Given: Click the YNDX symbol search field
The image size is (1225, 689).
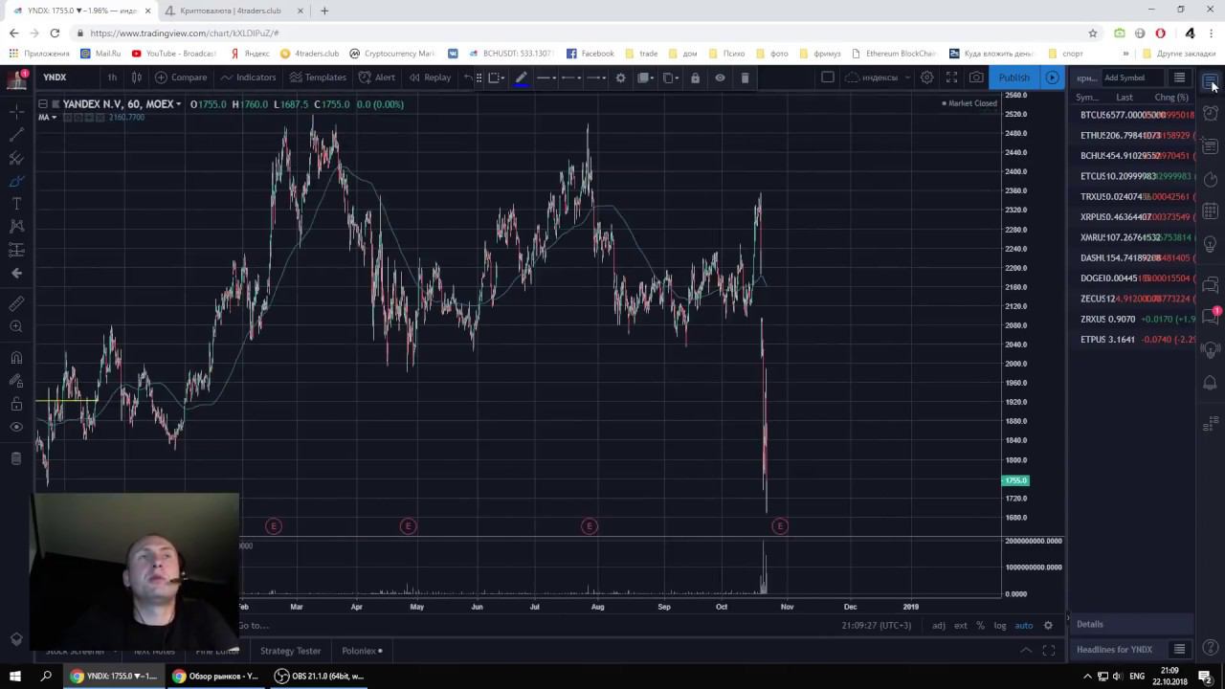Looking at the screenshot, I should [x=65, y=78].
